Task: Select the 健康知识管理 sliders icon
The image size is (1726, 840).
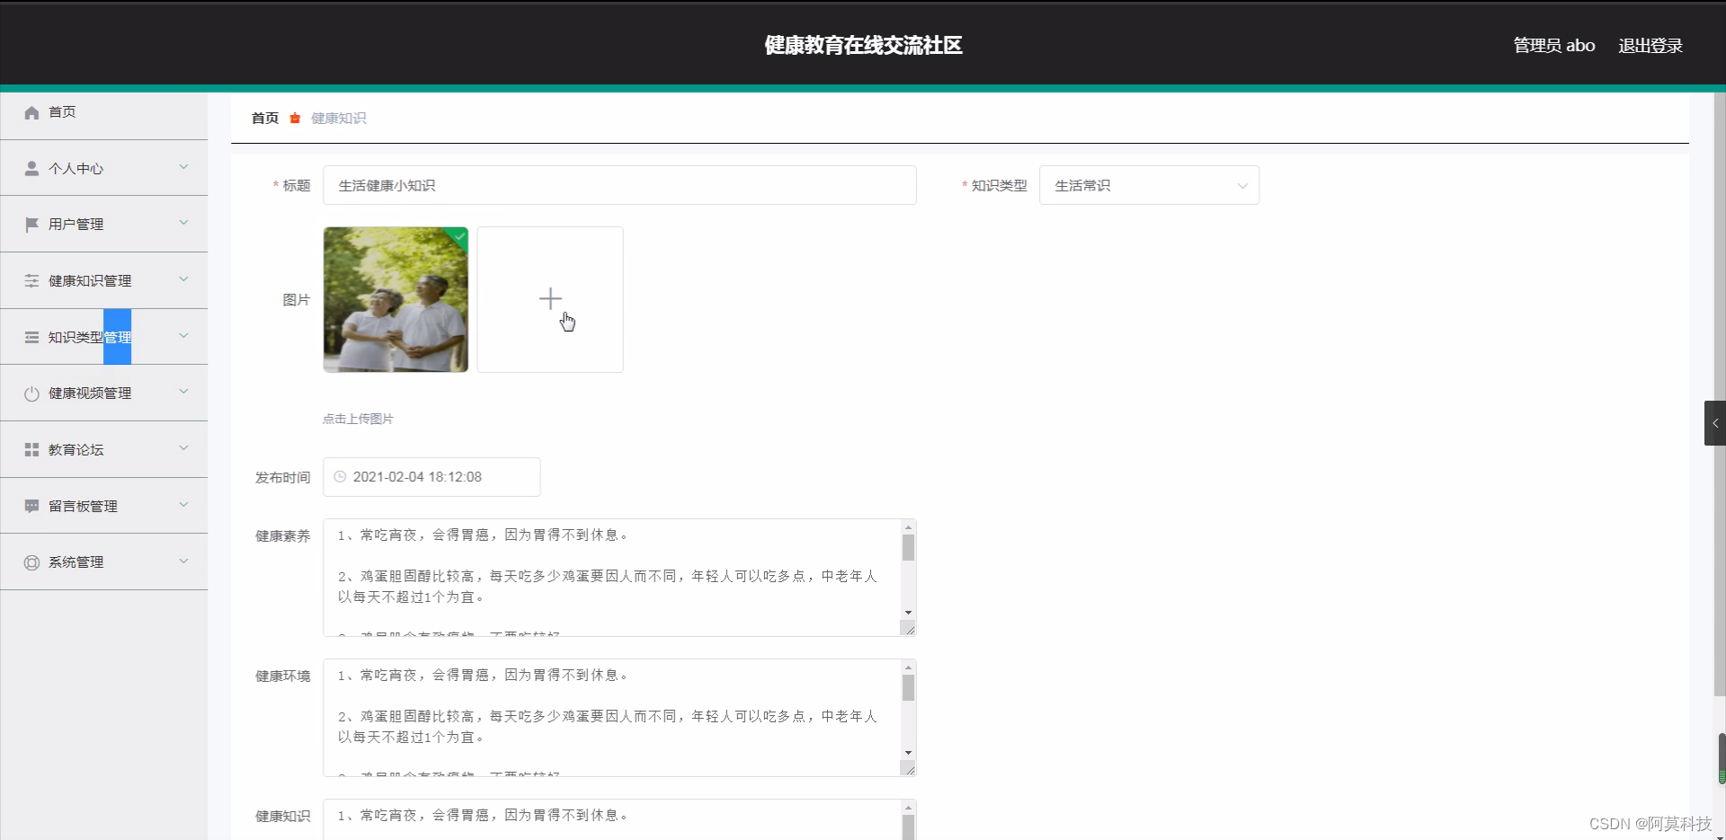Action: pyautogui.click(x=32, y=280)
